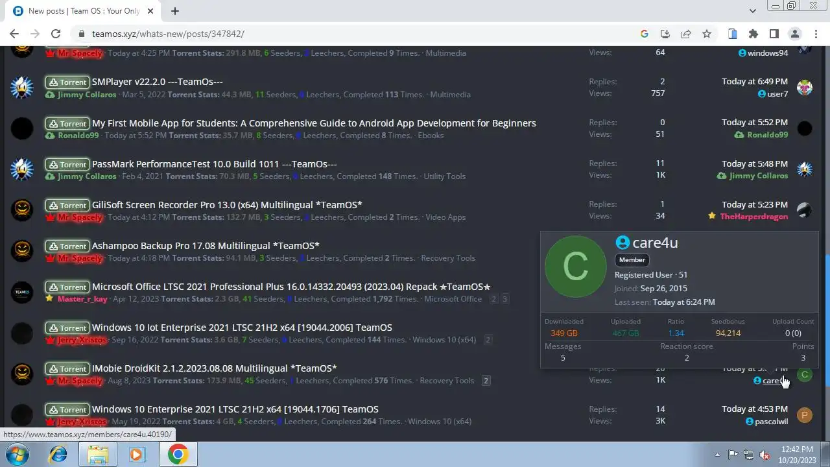Toggle the browser side panel icon

pos(774,34)
